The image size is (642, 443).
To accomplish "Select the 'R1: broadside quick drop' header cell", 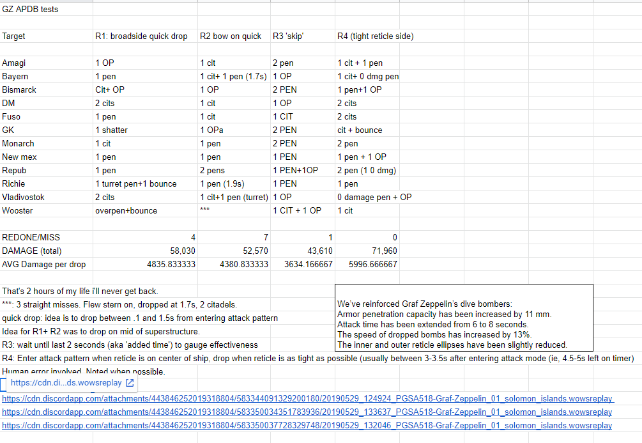I will [x=141, y=36].
